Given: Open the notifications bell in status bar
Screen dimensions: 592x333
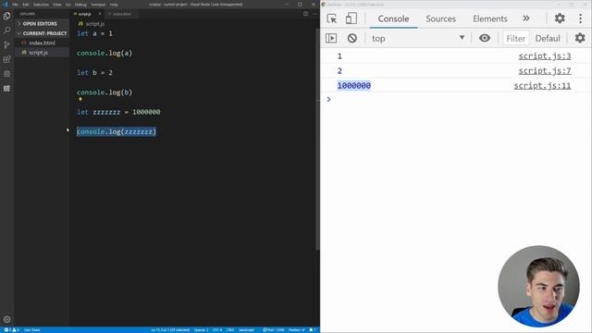Looking at the screenshot, I should 313,330.
